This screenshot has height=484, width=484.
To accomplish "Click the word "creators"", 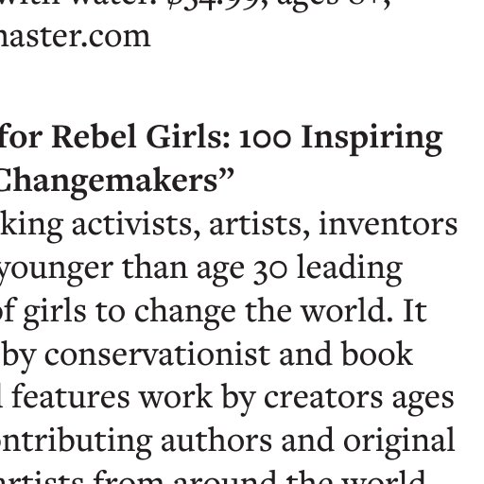I will point(323,398).
